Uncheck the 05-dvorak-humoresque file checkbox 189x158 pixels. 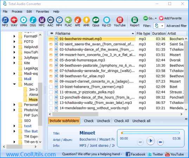pos(51,60)
